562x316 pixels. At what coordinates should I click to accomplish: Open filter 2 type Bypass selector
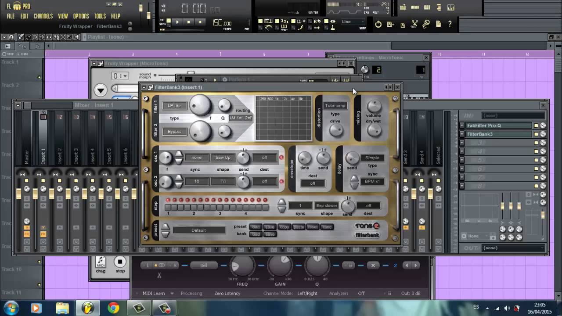tap(174, 131)
